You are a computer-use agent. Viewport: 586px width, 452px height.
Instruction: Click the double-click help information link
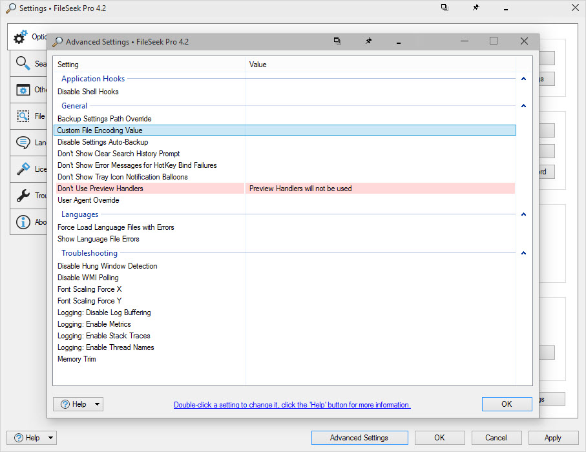292,405
